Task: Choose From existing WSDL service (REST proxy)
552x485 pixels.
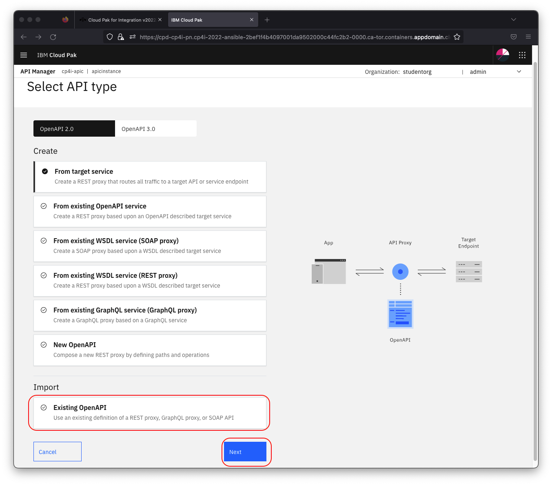Action: pos(150,281)
